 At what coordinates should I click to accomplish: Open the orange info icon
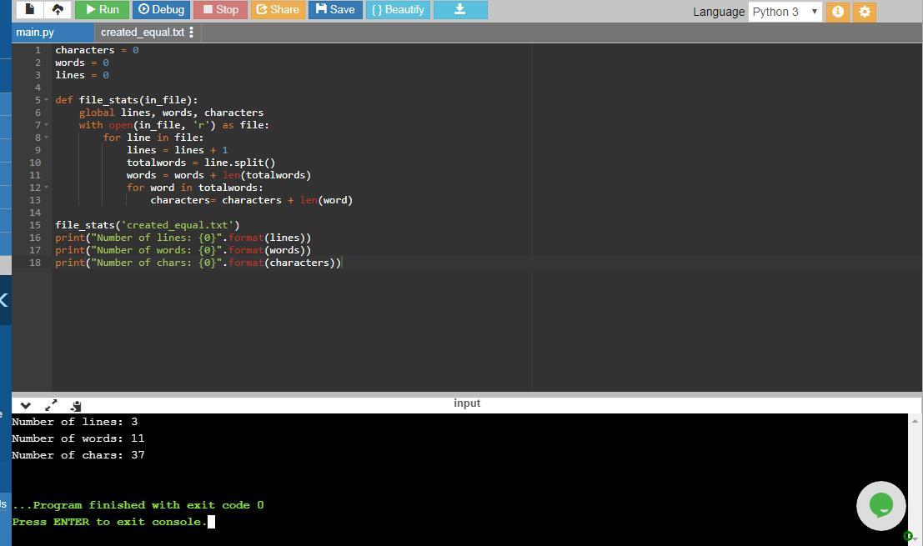[x=838, y=12]
